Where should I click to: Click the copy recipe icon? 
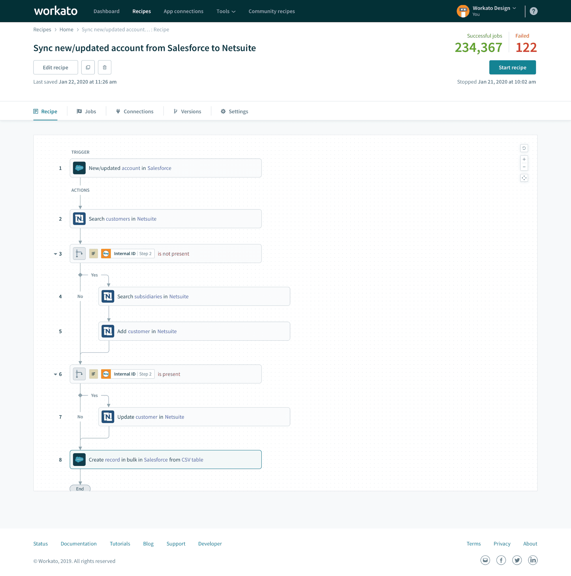[x=88, y=67]
